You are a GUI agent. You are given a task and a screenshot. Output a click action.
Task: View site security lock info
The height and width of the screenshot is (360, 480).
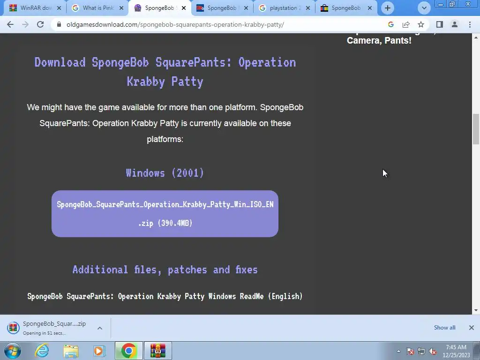[59, 24]
